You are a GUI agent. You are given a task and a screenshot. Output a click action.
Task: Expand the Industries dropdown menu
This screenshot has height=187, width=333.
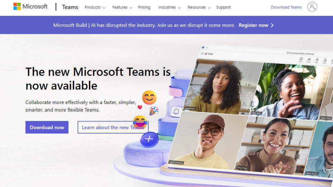pos(170,7)
